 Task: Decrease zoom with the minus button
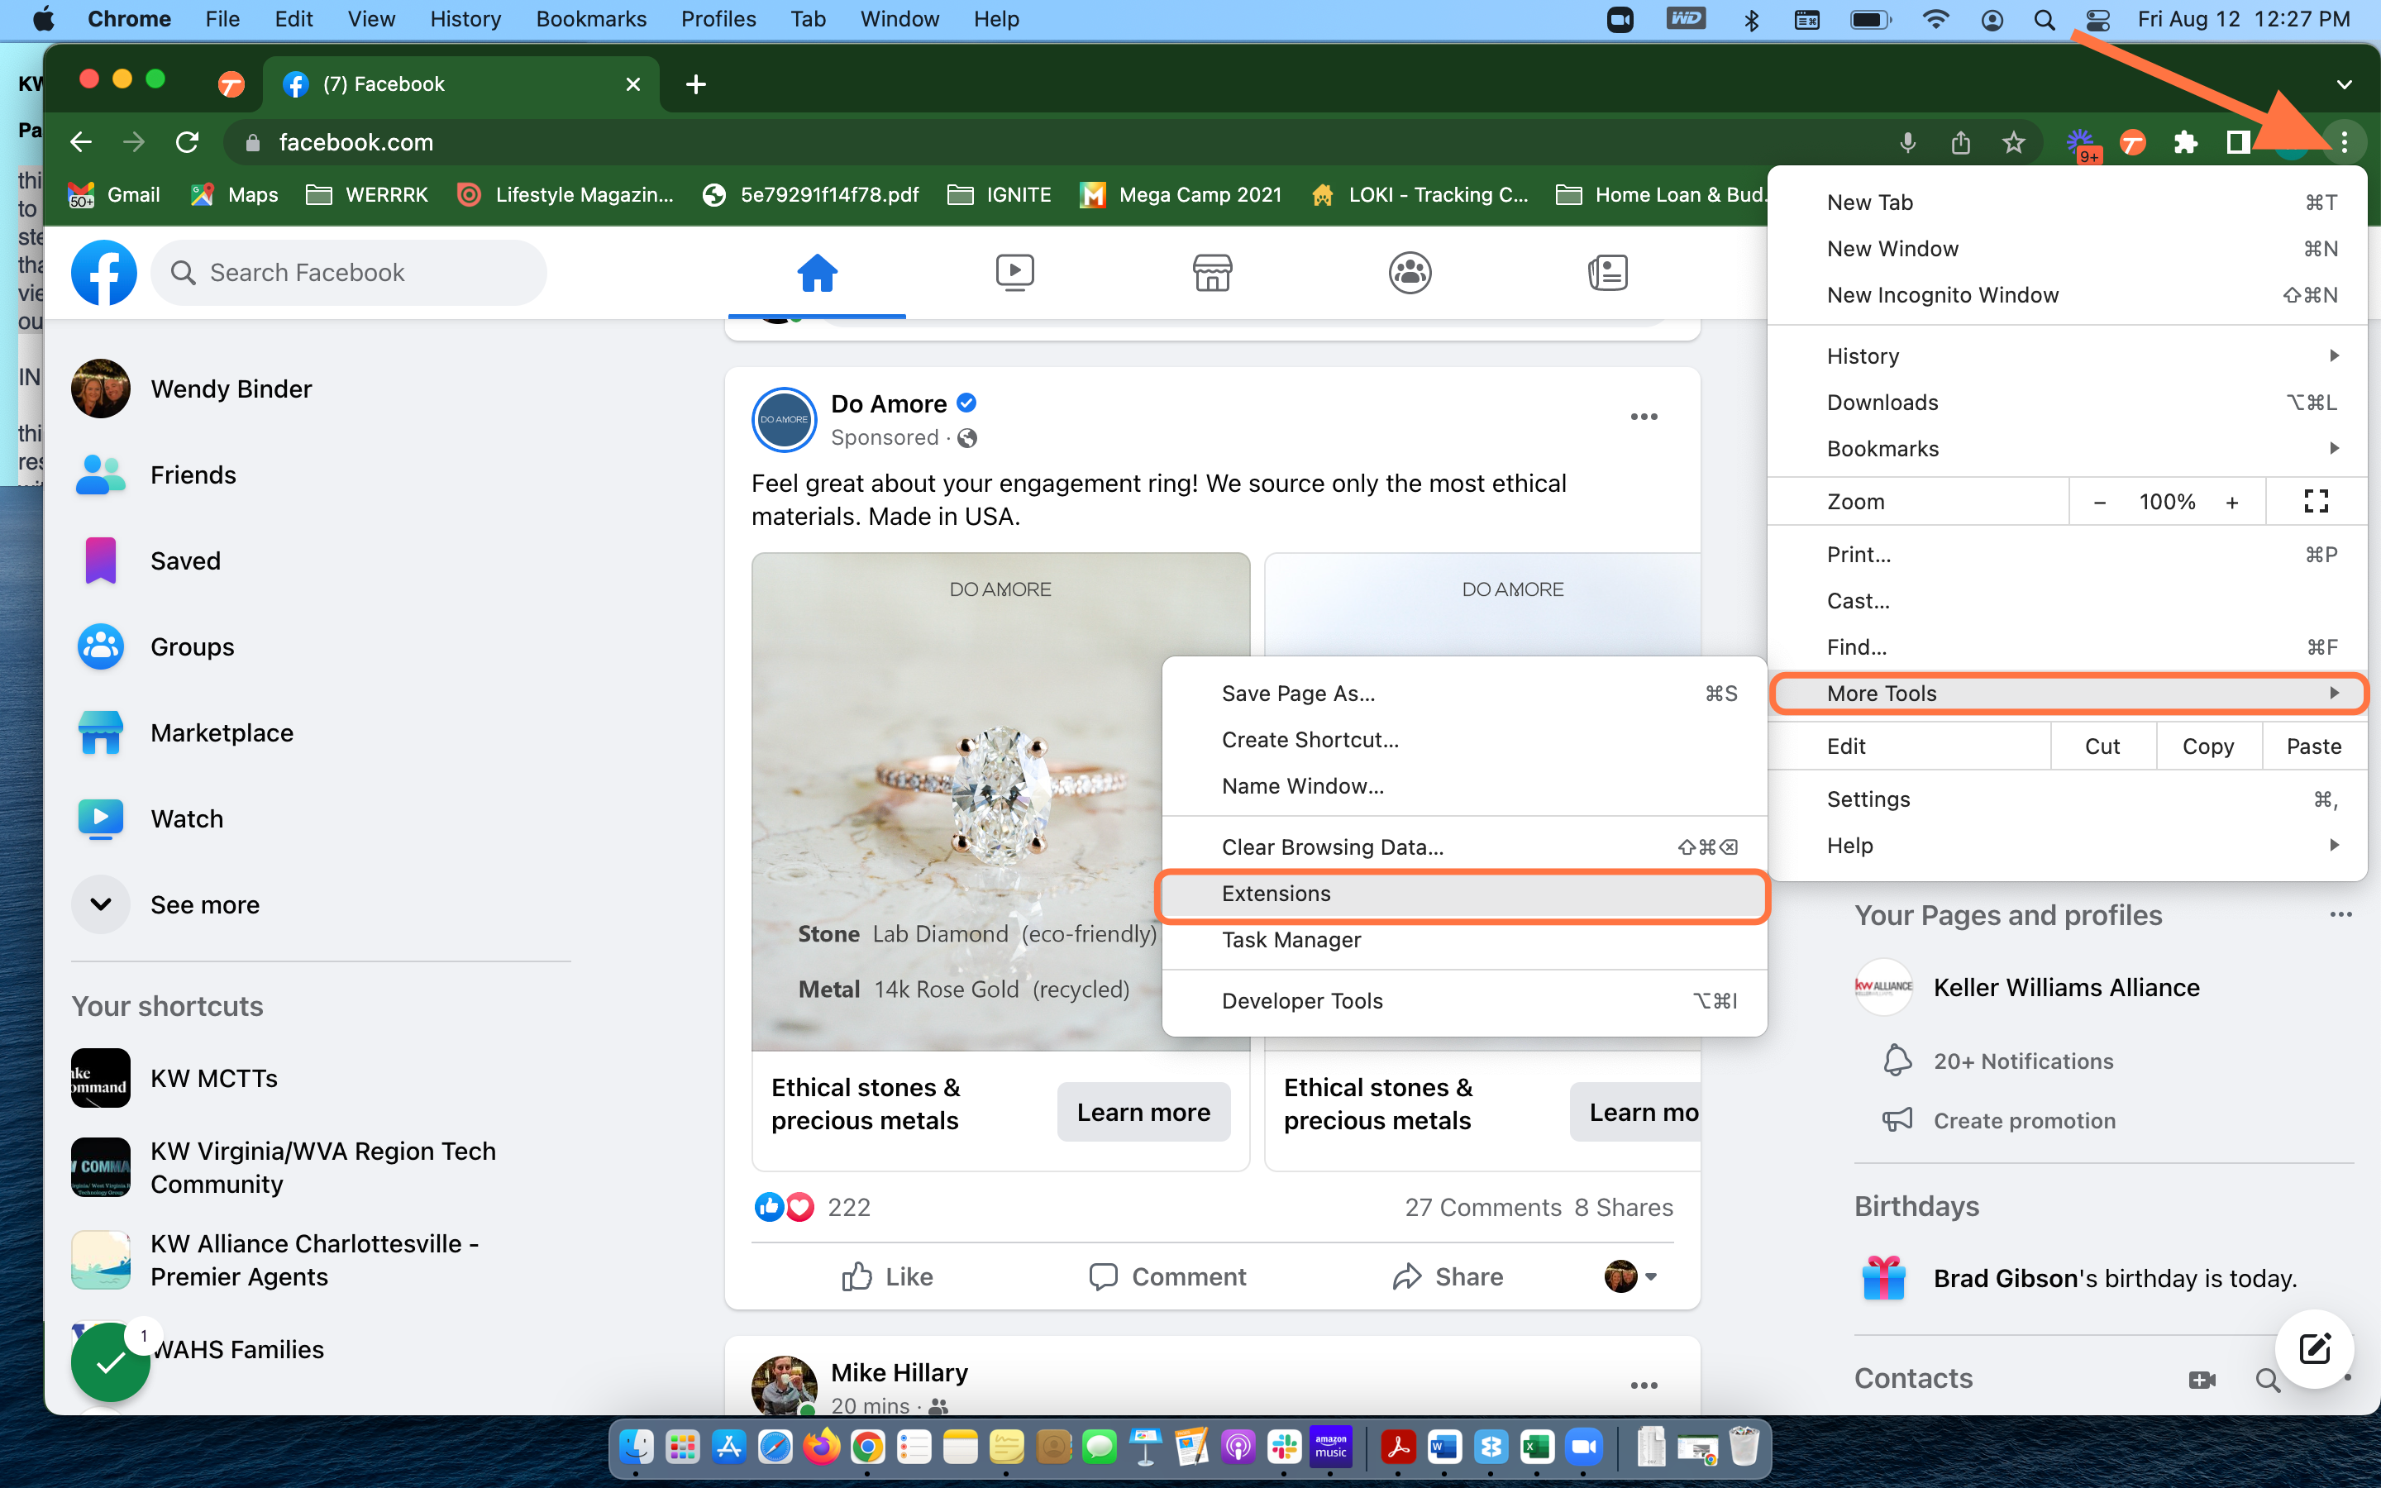point(2100,502)
